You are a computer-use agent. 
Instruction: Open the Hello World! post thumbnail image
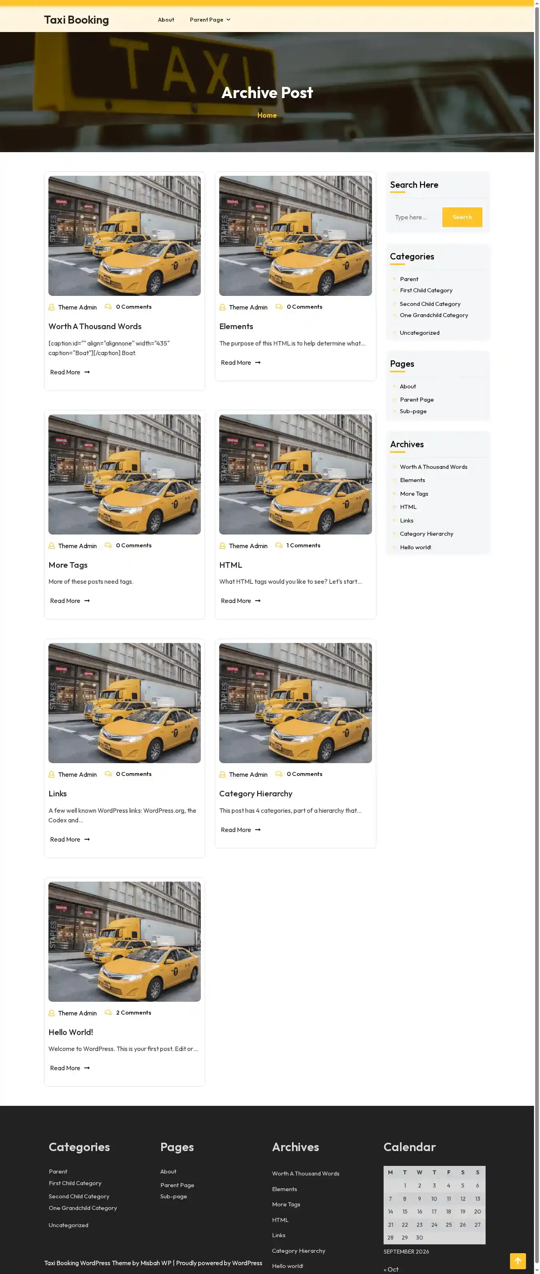click(124, 942)
